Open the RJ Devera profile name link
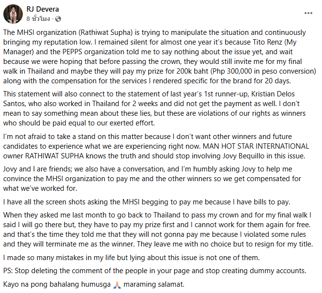Screen dimensions: 322x293 pyautogui.click(x=43, y=9)
